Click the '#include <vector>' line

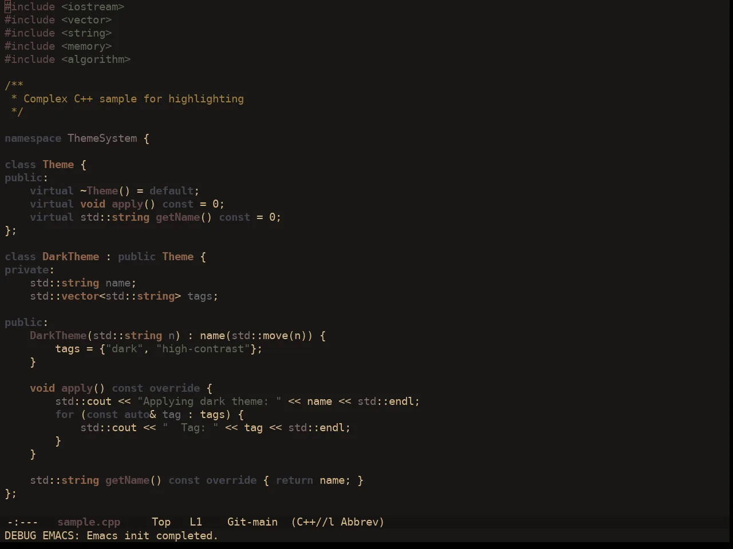[x=58, y=20]
